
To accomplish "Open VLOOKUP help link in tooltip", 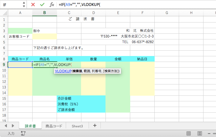I will pyautogui.click(x=63, y=71).
